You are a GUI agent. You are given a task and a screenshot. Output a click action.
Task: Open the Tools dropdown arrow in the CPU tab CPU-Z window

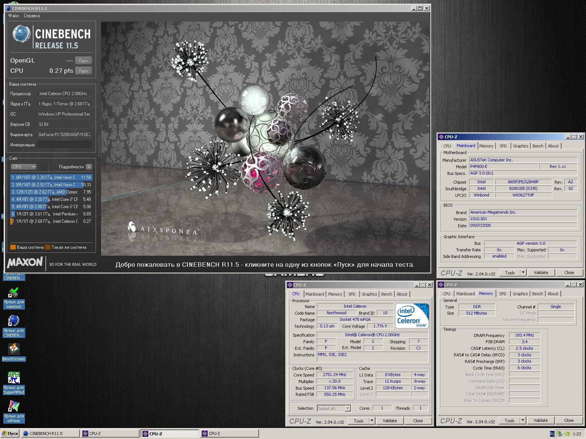372,421
